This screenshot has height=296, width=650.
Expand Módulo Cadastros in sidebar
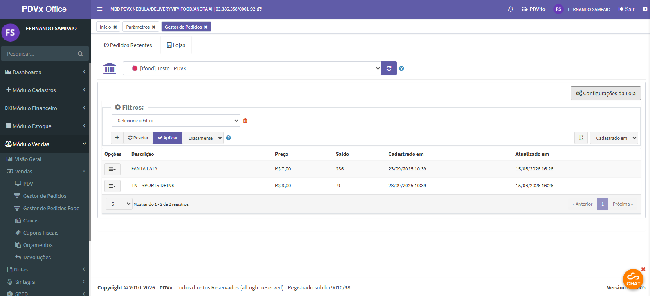(x=45, y=90)
